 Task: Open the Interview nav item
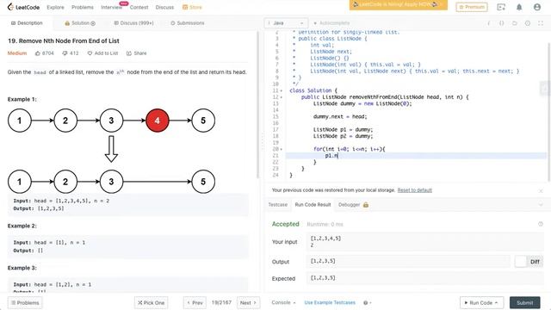pos(111,7)
